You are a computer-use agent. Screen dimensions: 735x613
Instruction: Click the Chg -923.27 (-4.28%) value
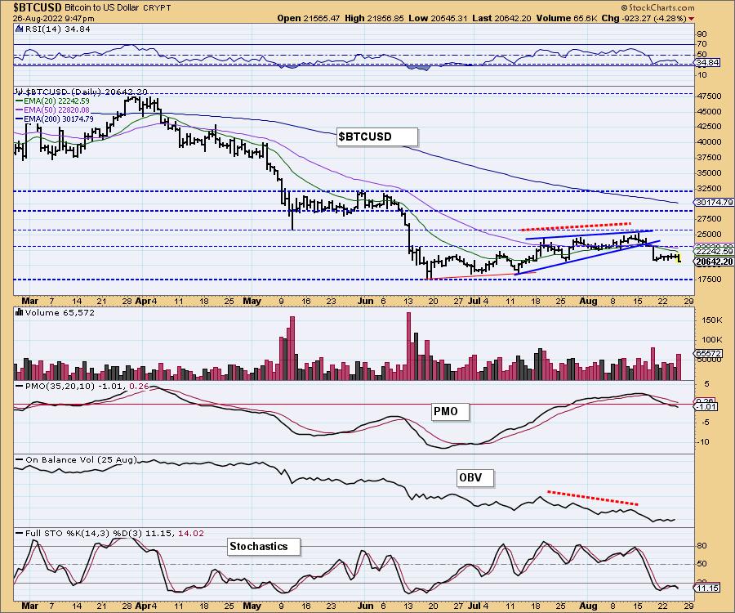tap(644, 18)
